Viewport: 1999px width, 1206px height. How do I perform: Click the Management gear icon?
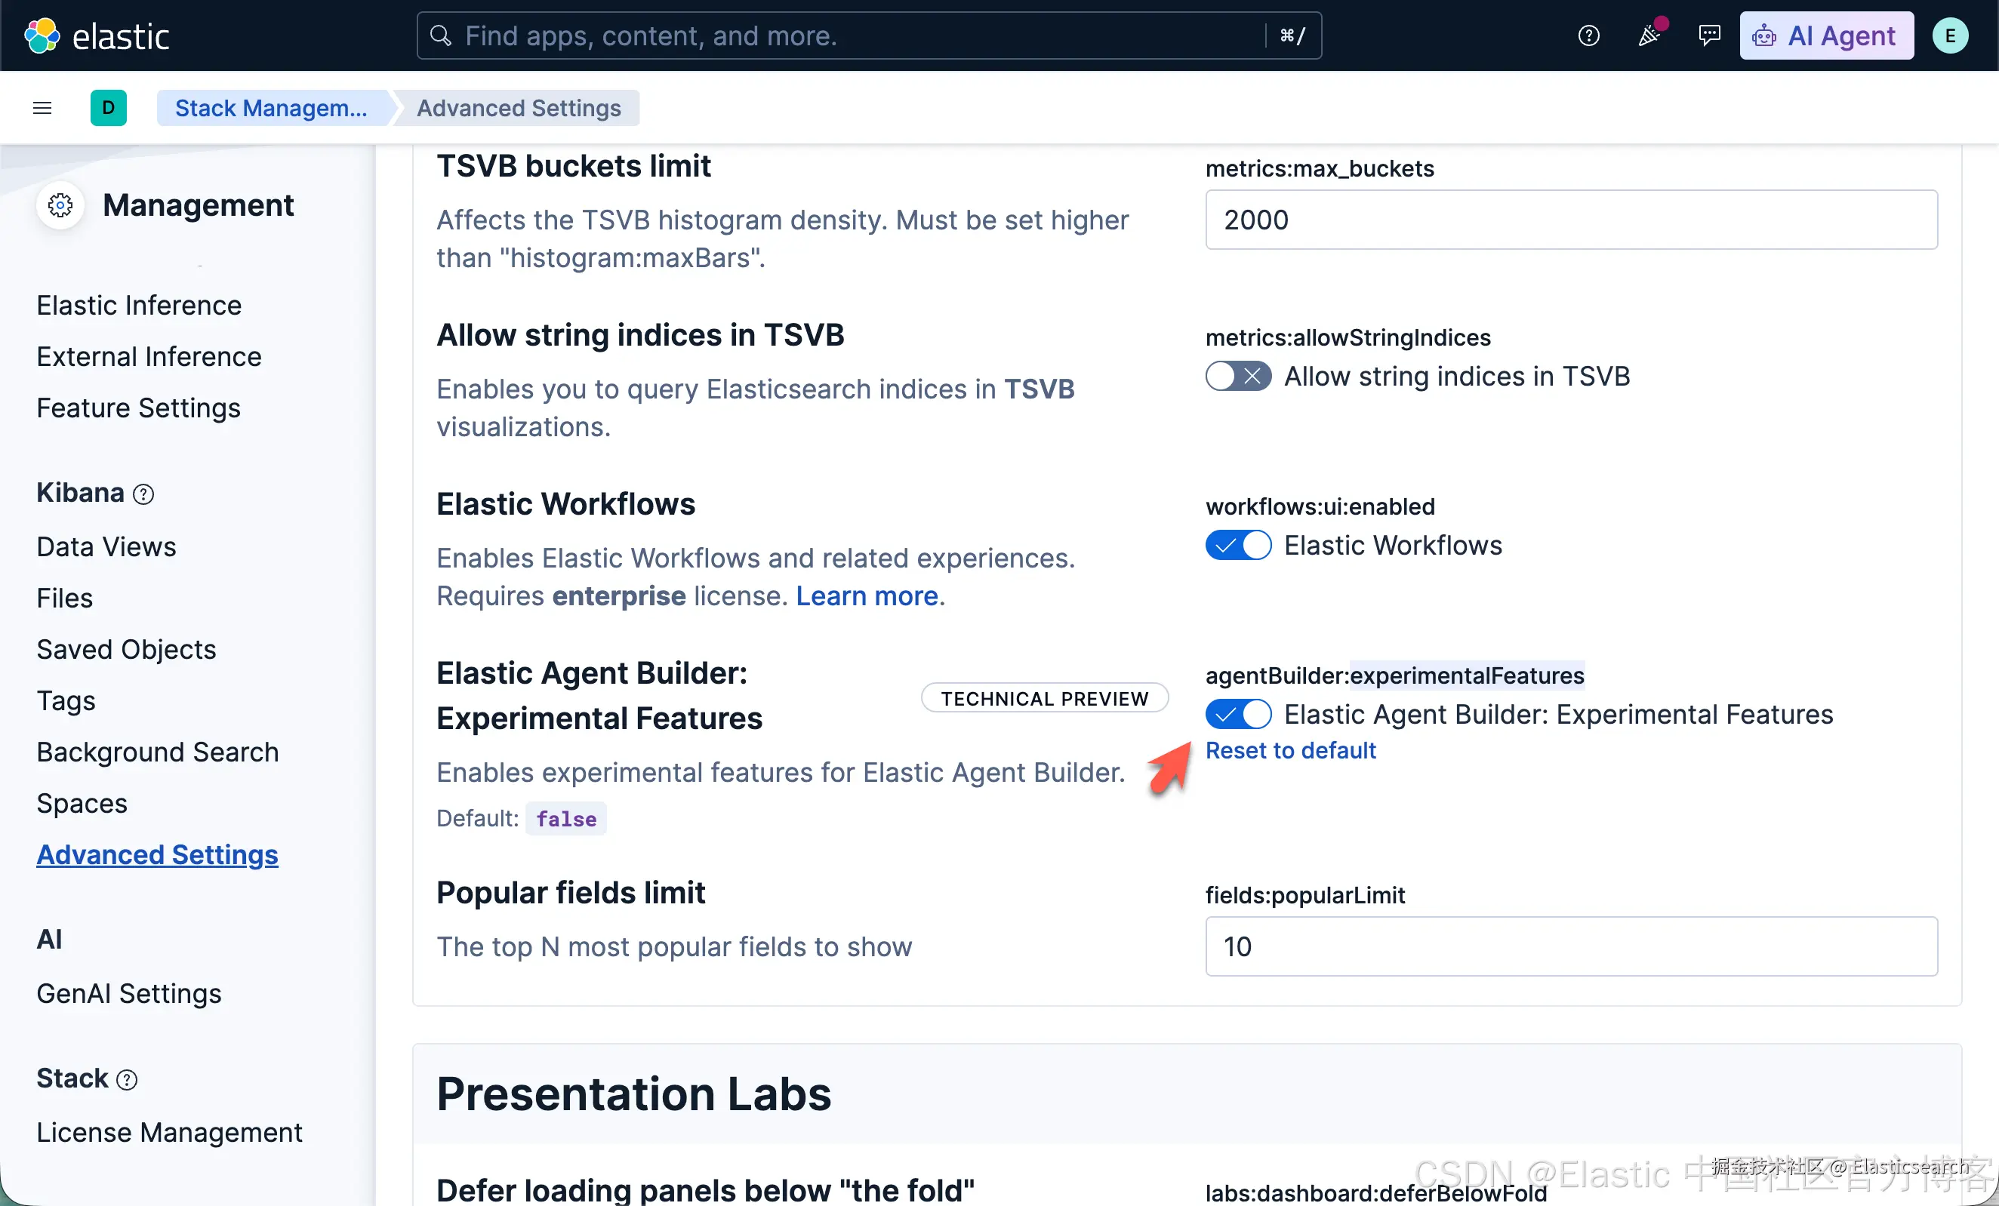coord(60,205)
